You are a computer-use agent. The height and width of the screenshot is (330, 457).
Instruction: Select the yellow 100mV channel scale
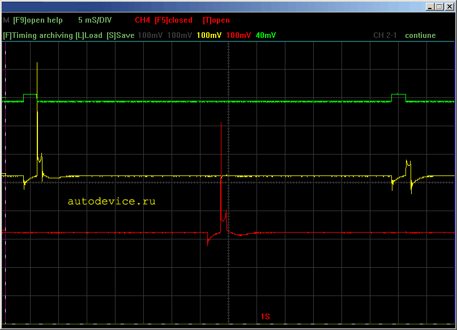[209, 36]
